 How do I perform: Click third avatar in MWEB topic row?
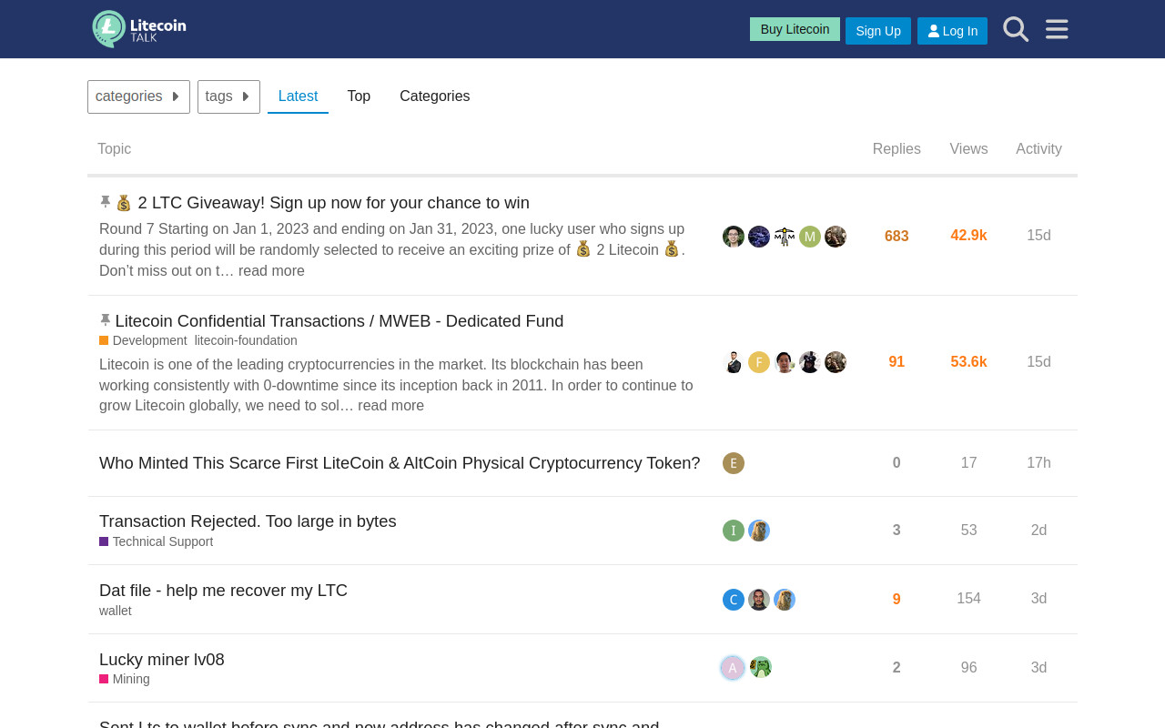[x=785, y=362]
